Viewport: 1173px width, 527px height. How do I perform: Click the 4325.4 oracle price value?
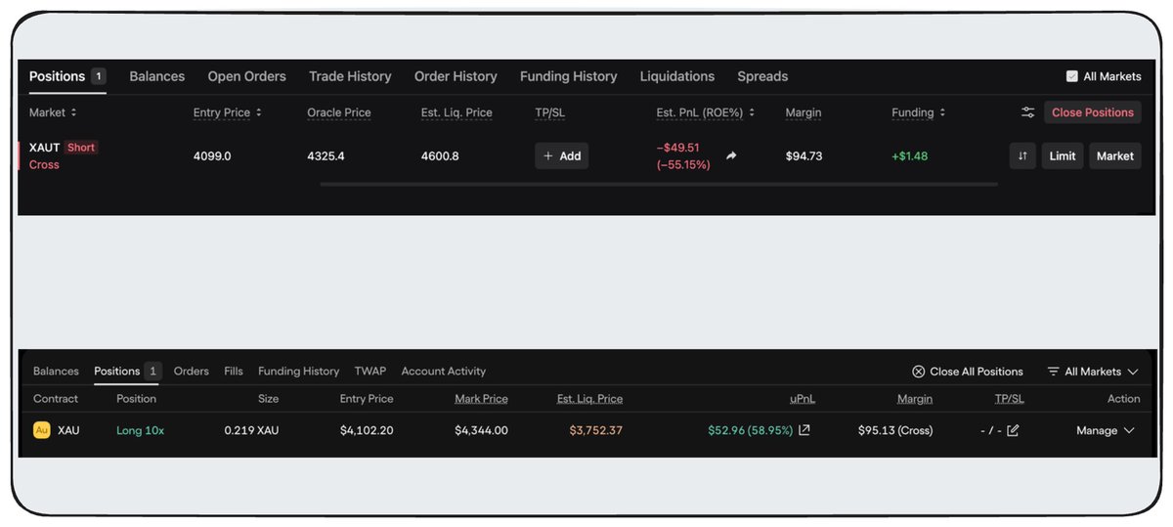coord(326,155)
